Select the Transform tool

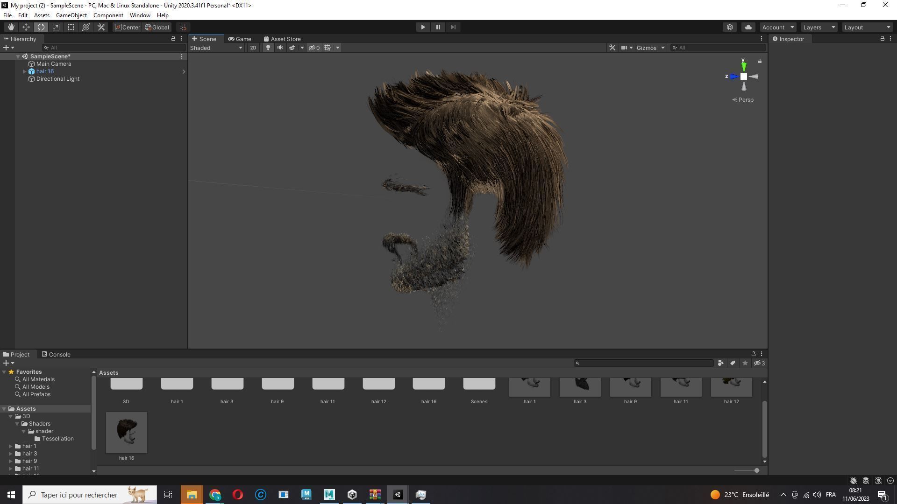pyautogui.click(x=86, y=27)
